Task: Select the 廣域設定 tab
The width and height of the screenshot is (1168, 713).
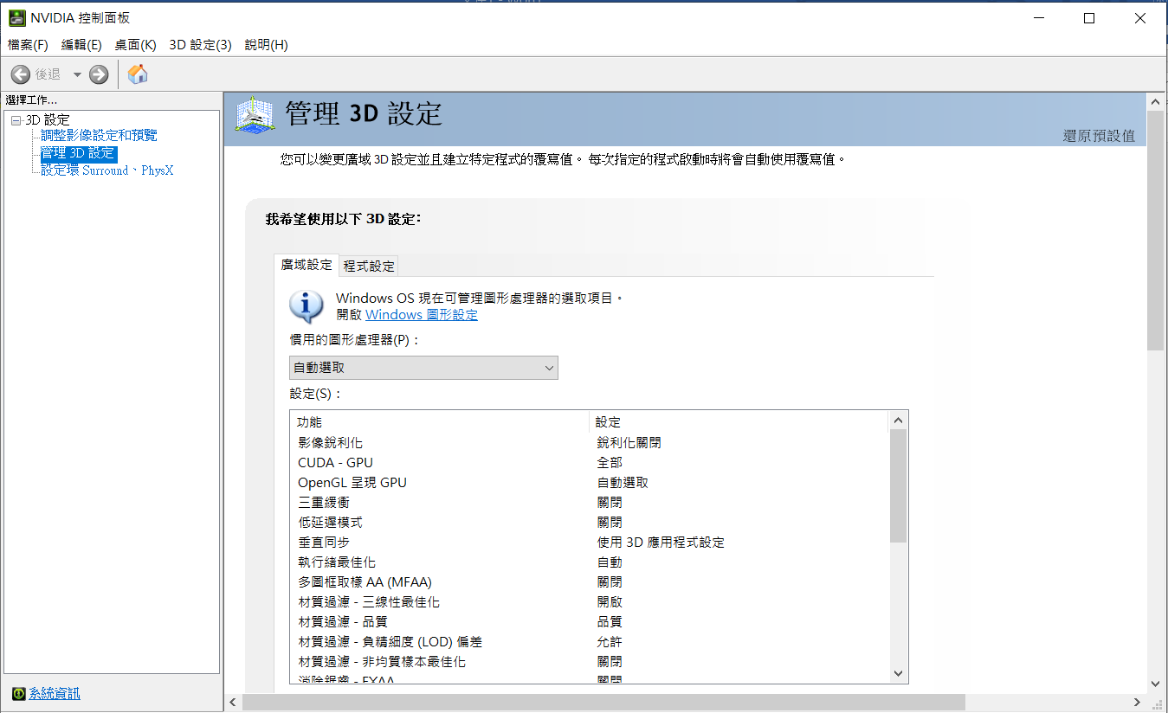Action: pyautogui.click(x=307, y=265)
